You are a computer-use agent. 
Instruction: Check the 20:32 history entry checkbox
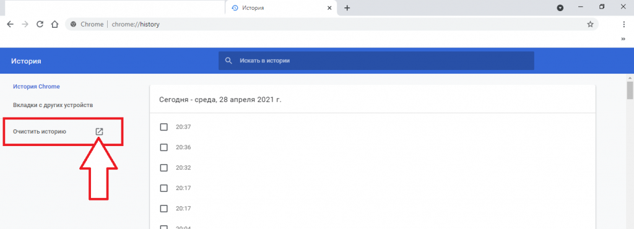coord(163,168)
